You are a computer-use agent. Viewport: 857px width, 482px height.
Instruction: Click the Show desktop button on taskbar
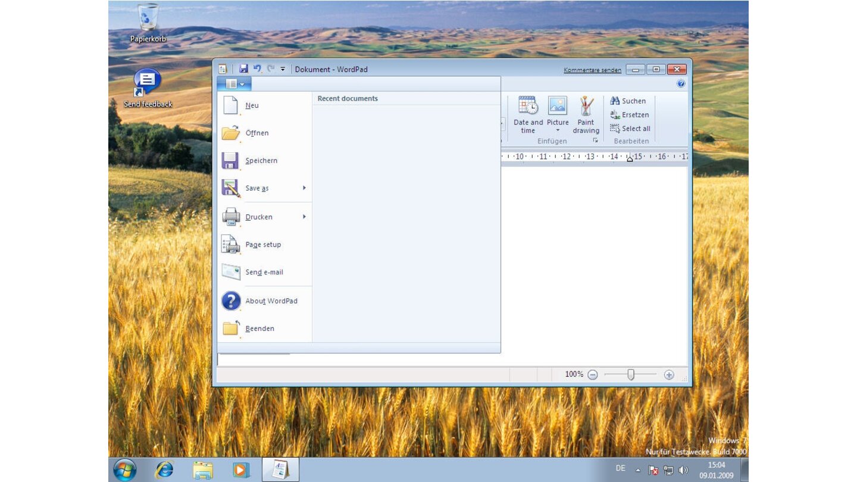(x=744, y=470)
